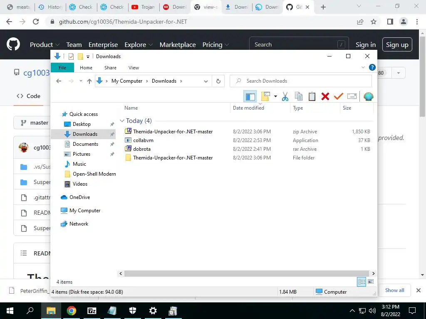Click the red X Delete icon
The image size is (426, 319).
pyautogui.click(x=325, y=96)
